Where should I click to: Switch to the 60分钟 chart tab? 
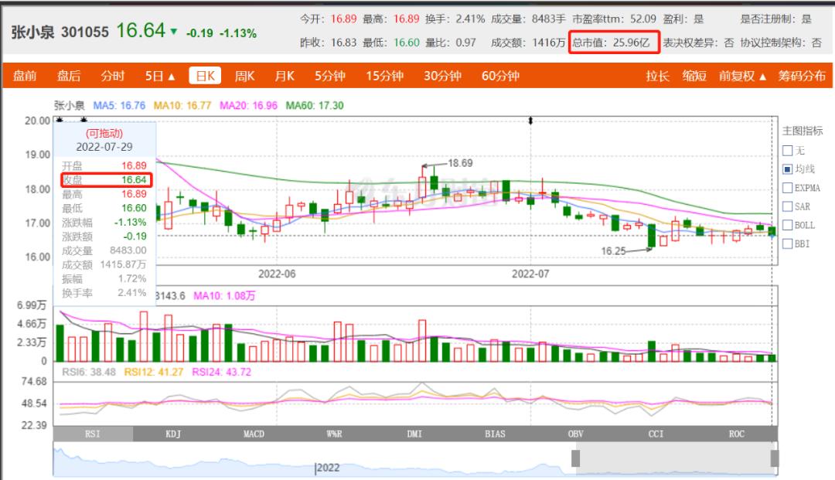499,76
